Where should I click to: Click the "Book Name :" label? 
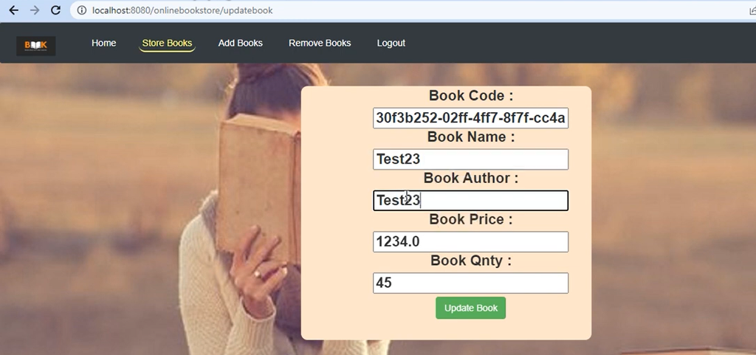tap(471, 137)
